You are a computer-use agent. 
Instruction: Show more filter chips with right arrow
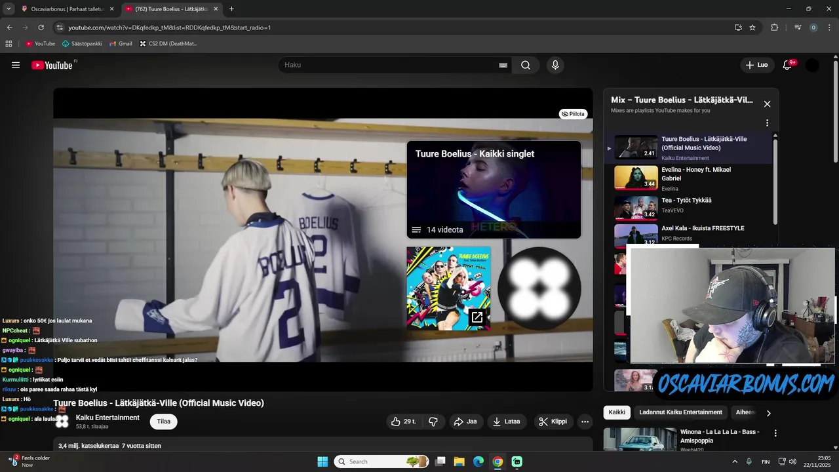769,413
